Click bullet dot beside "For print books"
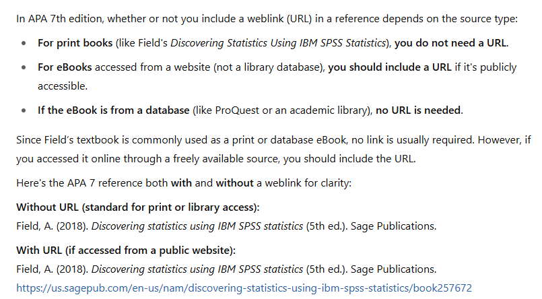 click(24, 43)
